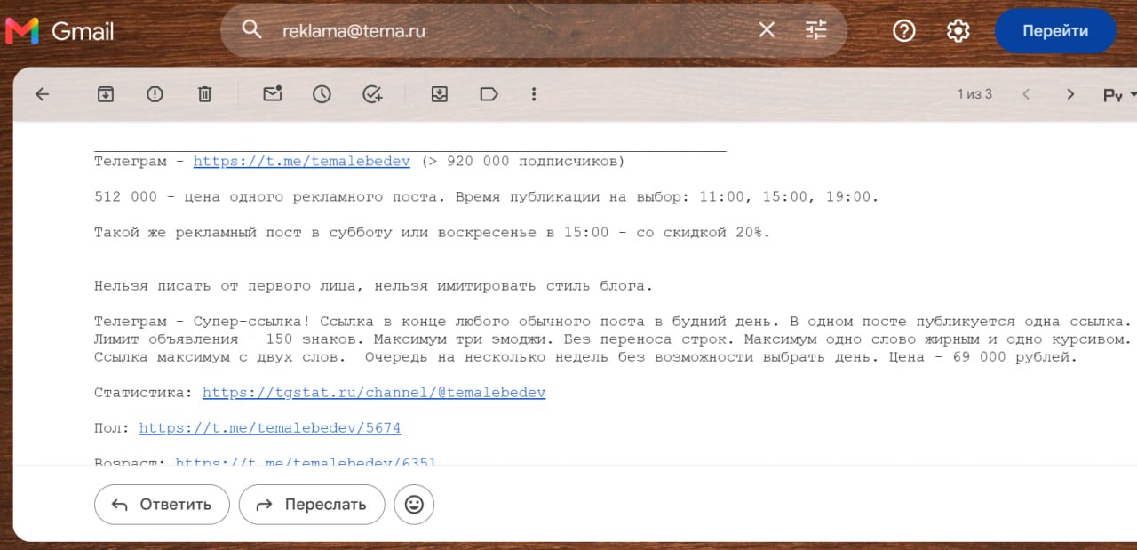Open search filter options icon
The width and height of the screenshot is (1137, 550).
(815, 30)
